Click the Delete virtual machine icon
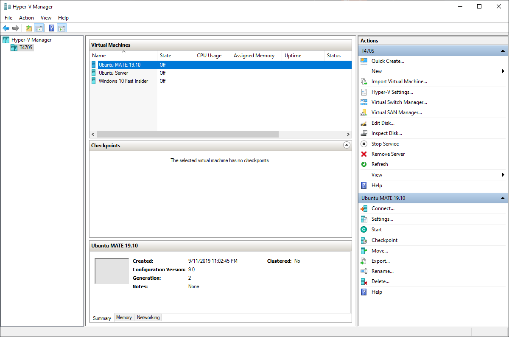Image resolution: width=509 pixels, height=337 pixels. pos(364,281)
